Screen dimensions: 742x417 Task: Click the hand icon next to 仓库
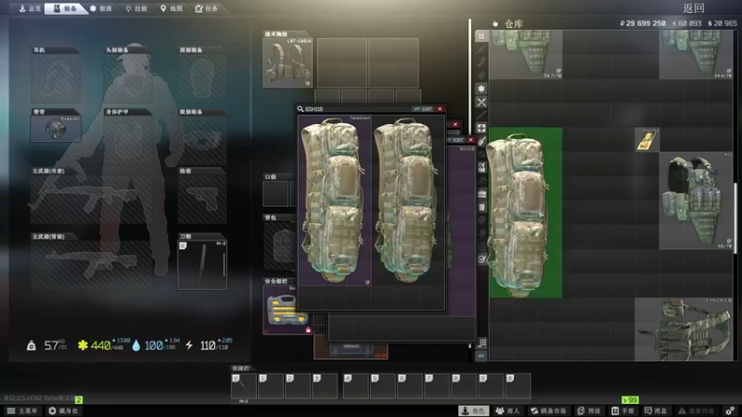(x=495, y=23)
